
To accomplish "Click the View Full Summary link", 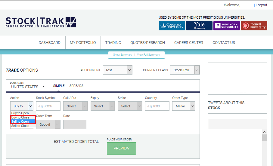I will point(148,55).
